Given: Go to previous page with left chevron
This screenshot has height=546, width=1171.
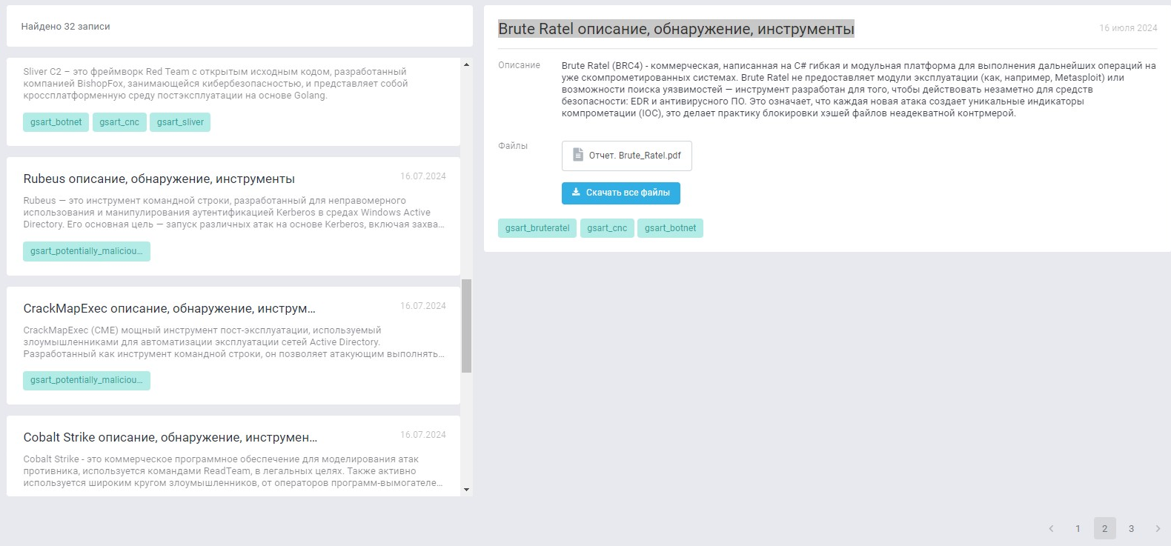Looking at the screenshot, I should tap(1051, 528).
